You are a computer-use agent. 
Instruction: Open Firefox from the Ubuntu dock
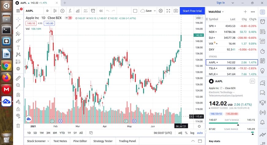(x=6, y=78)
